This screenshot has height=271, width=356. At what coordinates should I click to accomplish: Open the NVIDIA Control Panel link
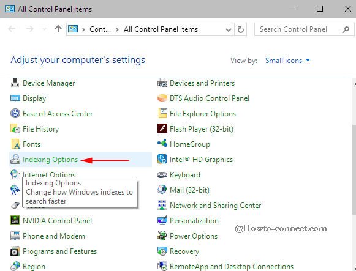tap(57, 221)
